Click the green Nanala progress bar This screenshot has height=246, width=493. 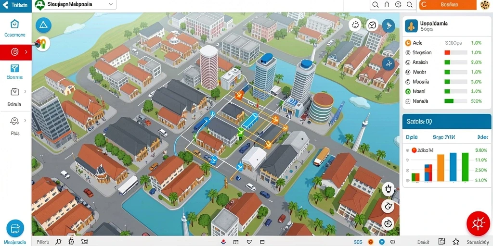[455, 101]
